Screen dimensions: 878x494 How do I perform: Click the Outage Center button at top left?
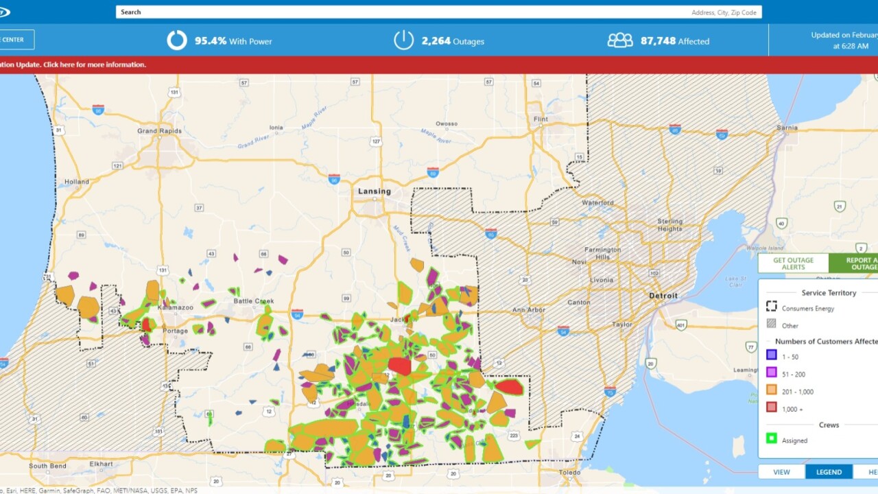tap(15, 40)
